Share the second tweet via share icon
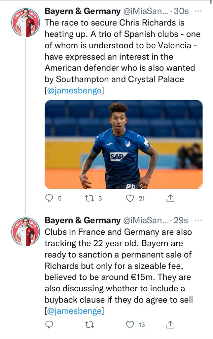The width and height of the screenshot is (213, 339). 170,325
